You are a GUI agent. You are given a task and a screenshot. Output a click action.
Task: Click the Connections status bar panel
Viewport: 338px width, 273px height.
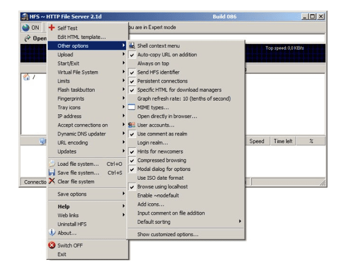pos(34,182)
